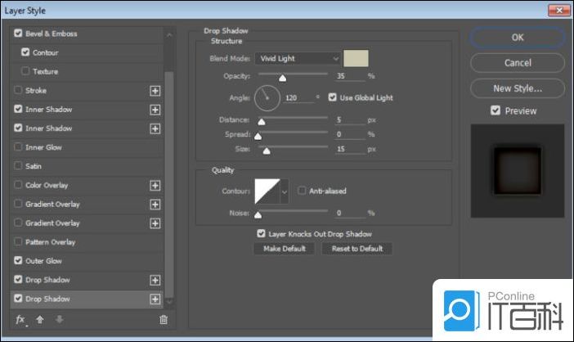This screenshot has width=574, height=342.
Task: Click plus icon beside second Gradient Overlay
Action: (155, 223)
